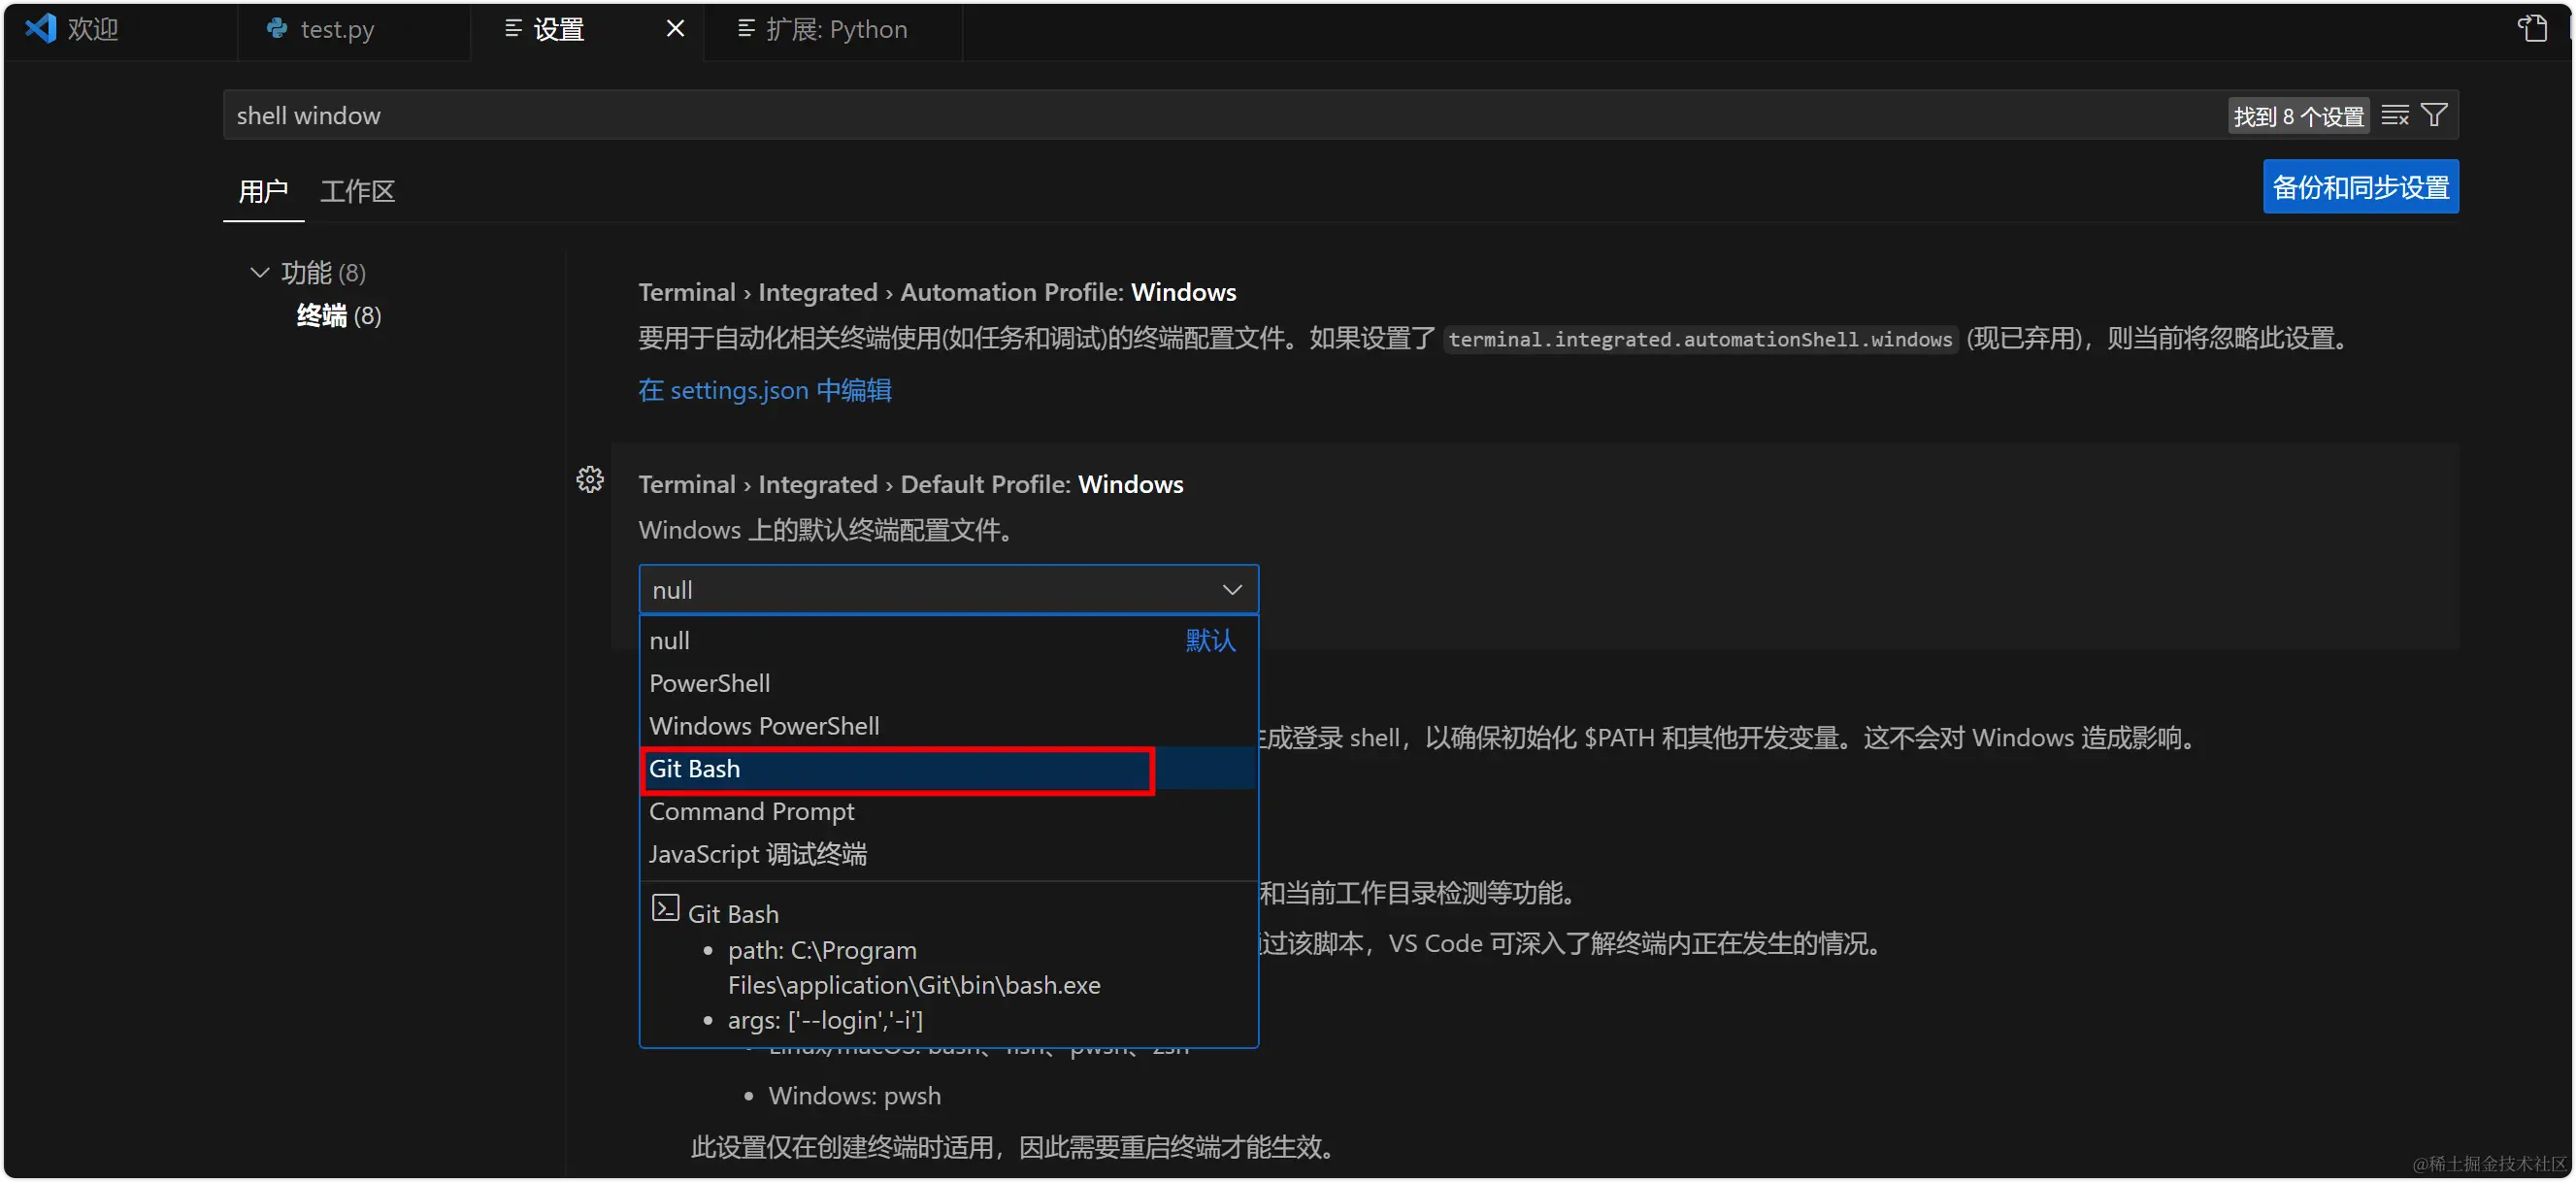Select 终端 (8) in the settings tree

(x=339, y=315)
